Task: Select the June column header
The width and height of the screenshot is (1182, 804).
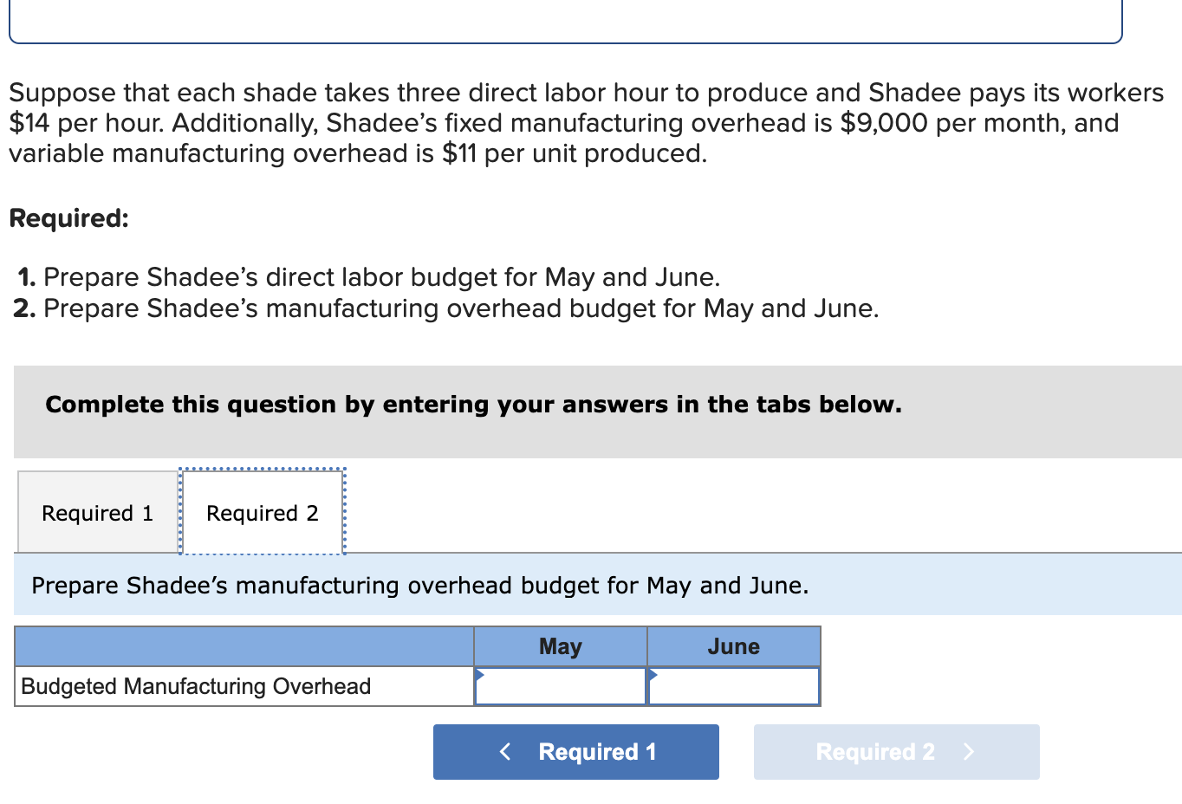Action: pos(733,645)
